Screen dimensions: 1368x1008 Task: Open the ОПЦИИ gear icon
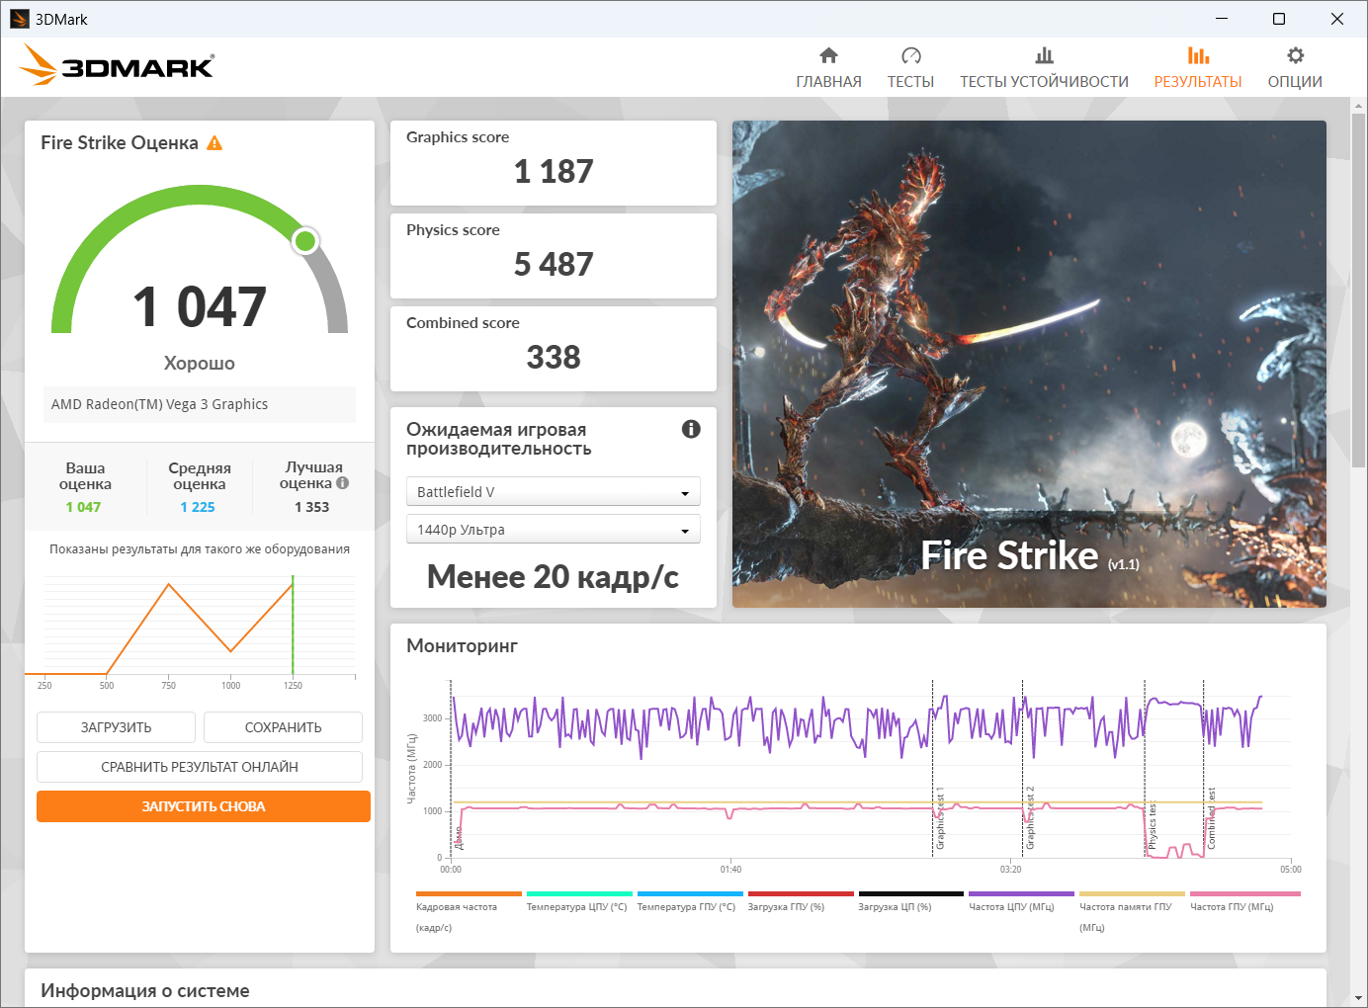pyautogui.click(x=1295, y=55)
